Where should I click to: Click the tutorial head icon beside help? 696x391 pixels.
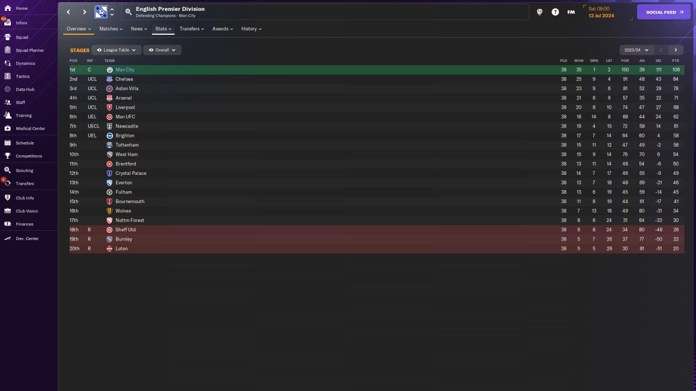point(539,12)
